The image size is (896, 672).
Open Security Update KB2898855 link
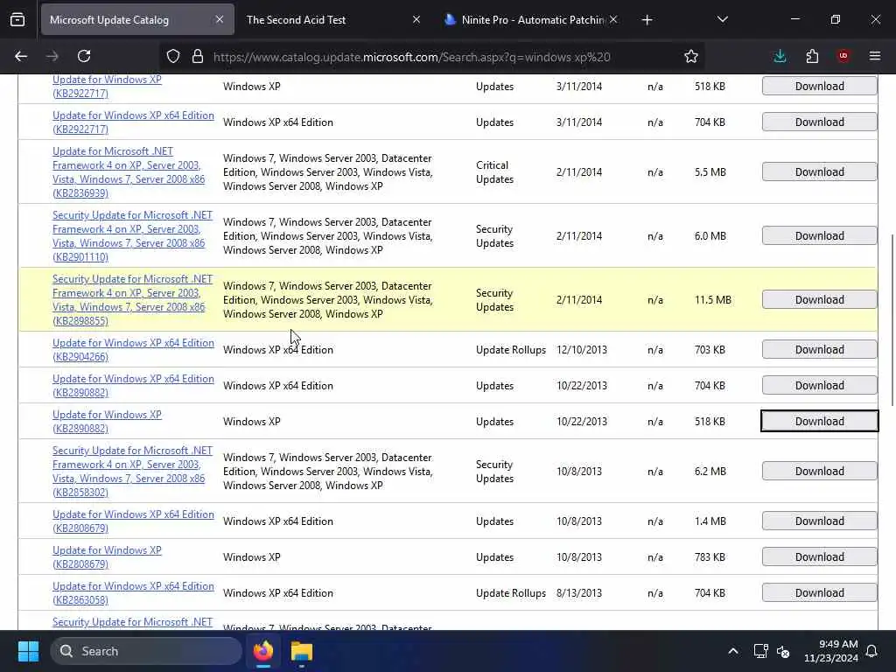(132, 300)
